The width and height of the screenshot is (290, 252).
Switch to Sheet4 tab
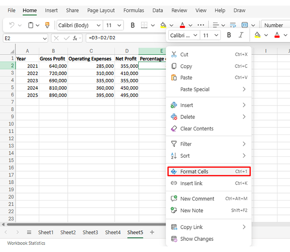[x=113, y=232]
